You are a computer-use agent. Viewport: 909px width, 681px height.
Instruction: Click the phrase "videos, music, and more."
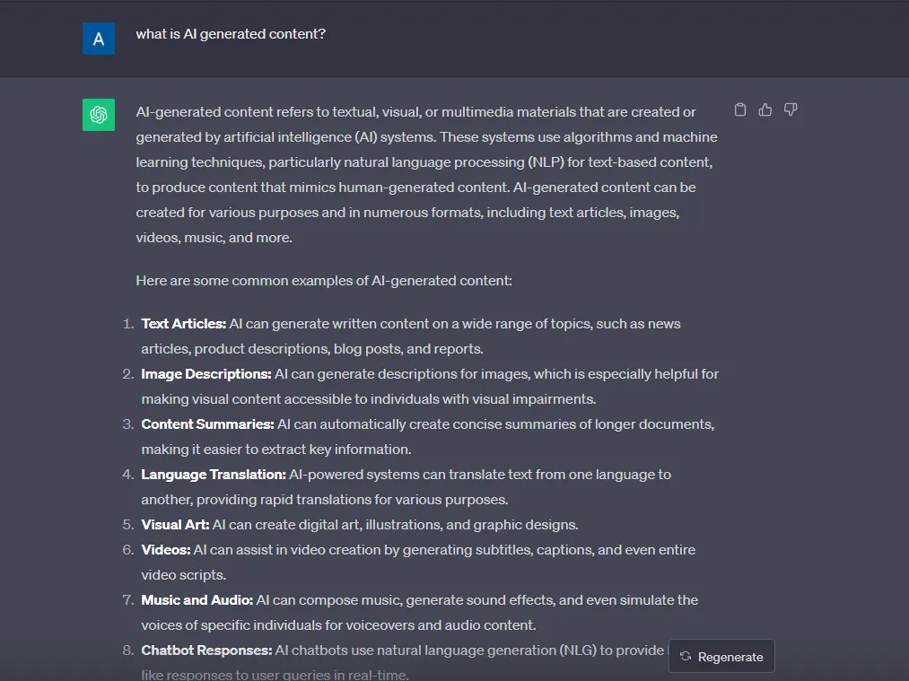(x=214, y=238)
